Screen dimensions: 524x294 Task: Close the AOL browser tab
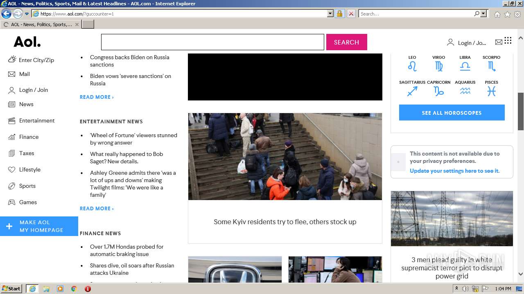(x=77, y=24)
